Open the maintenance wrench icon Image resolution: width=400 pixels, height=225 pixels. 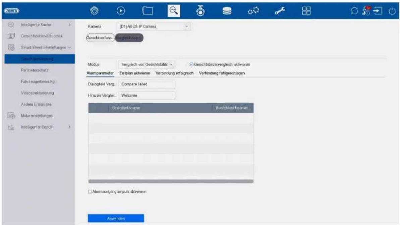[280, 11]
